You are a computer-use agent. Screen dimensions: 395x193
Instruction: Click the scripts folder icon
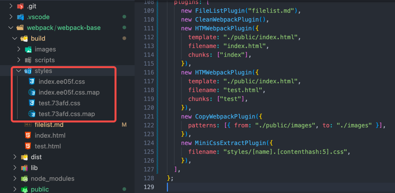click(x=28, y=60)
